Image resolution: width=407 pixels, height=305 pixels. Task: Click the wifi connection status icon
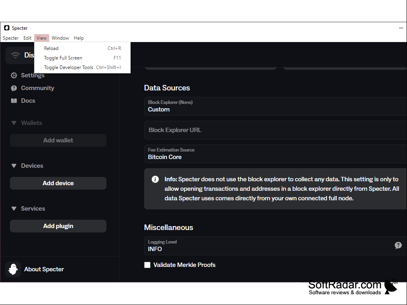15,55
